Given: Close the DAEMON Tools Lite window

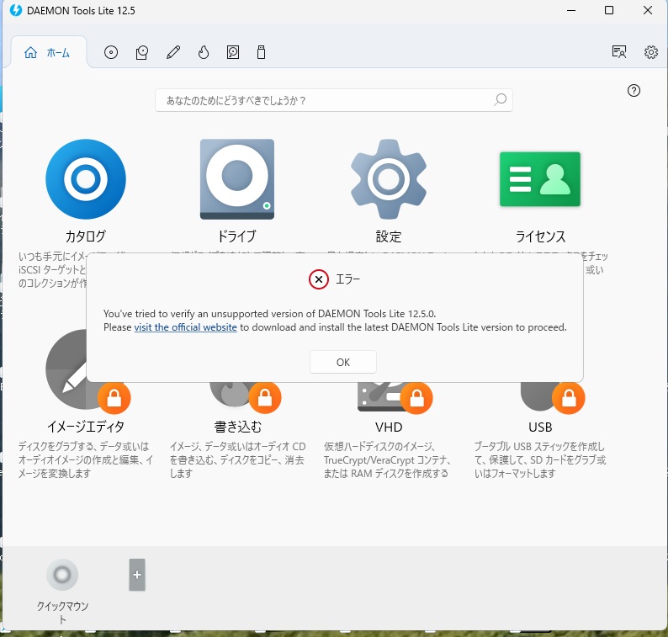Looking at the screenshot, I should tap(648, 10).
